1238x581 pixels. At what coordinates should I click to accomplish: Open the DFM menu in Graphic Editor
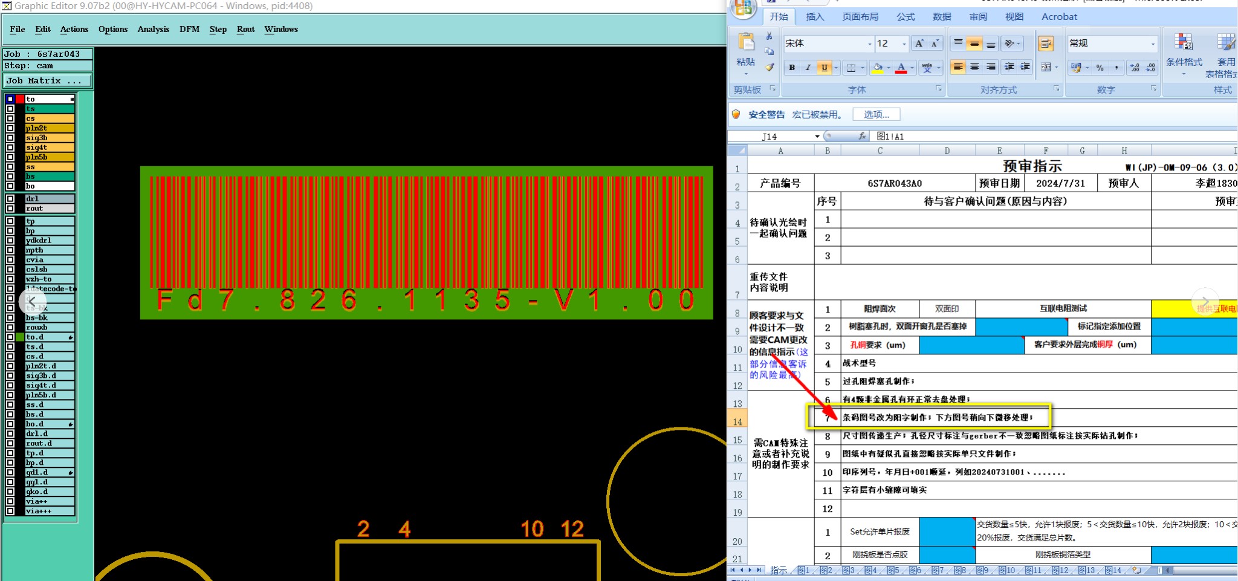tap(189, 29)
